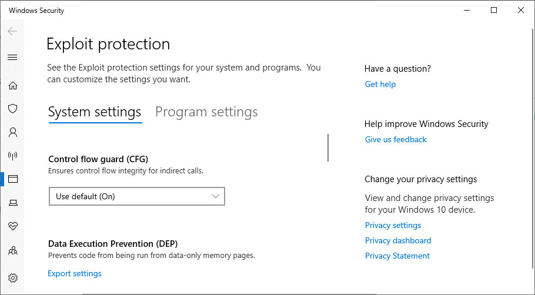Switch to the Program settings tab
Viewport: 535px width, 295px height.
(x=206, y=112)
